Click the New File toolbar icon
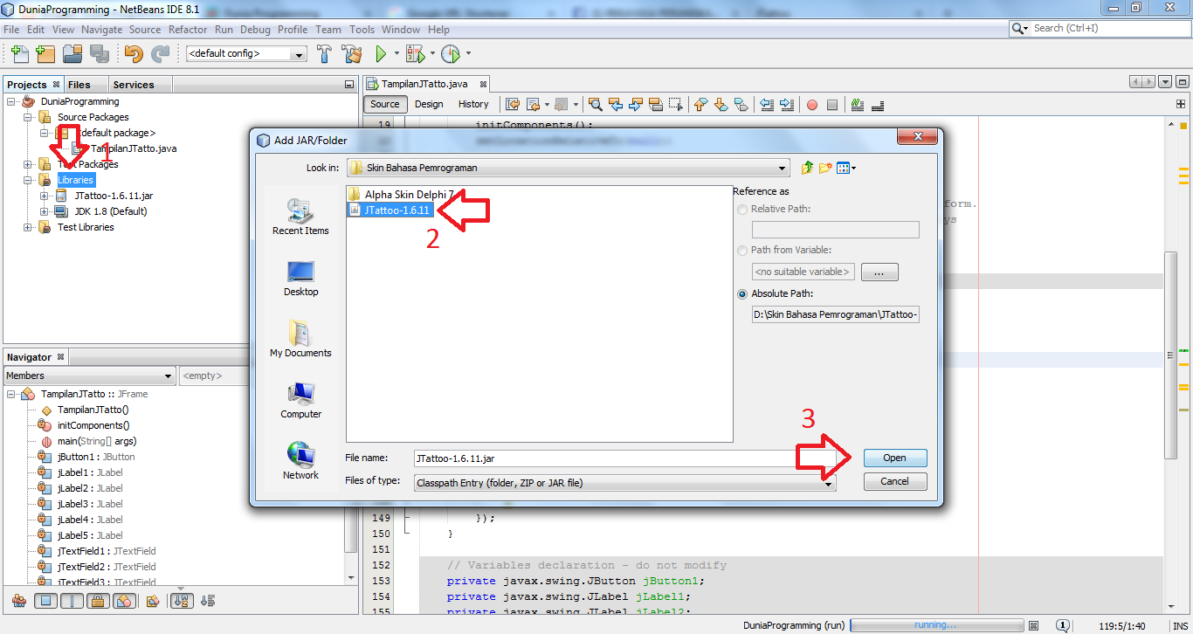1193x634 pixels. (20, 54)
